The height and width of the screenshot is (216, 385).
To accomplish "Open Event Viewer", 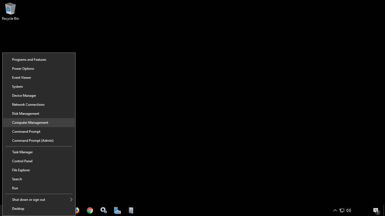I will pyautogui.click(x=21, y=77).
